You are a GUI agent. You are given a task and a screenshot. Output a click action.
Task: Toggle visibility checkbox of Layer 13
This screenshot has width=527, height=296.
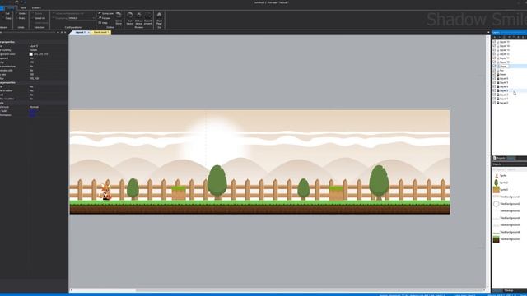click(x=494, y=50)
